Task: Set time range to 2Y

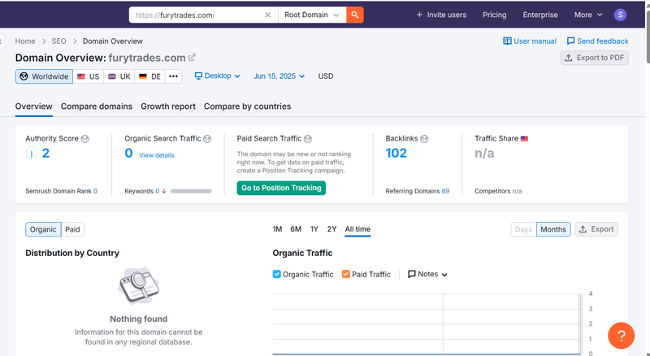Action: (x=331, y=229)
